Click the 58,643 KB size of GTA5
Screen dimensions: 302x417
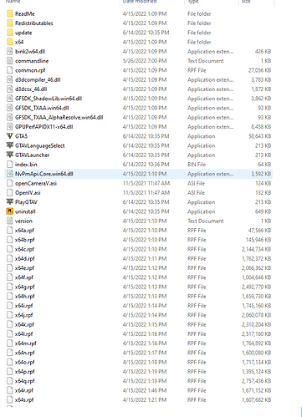(x=259, y=136)
